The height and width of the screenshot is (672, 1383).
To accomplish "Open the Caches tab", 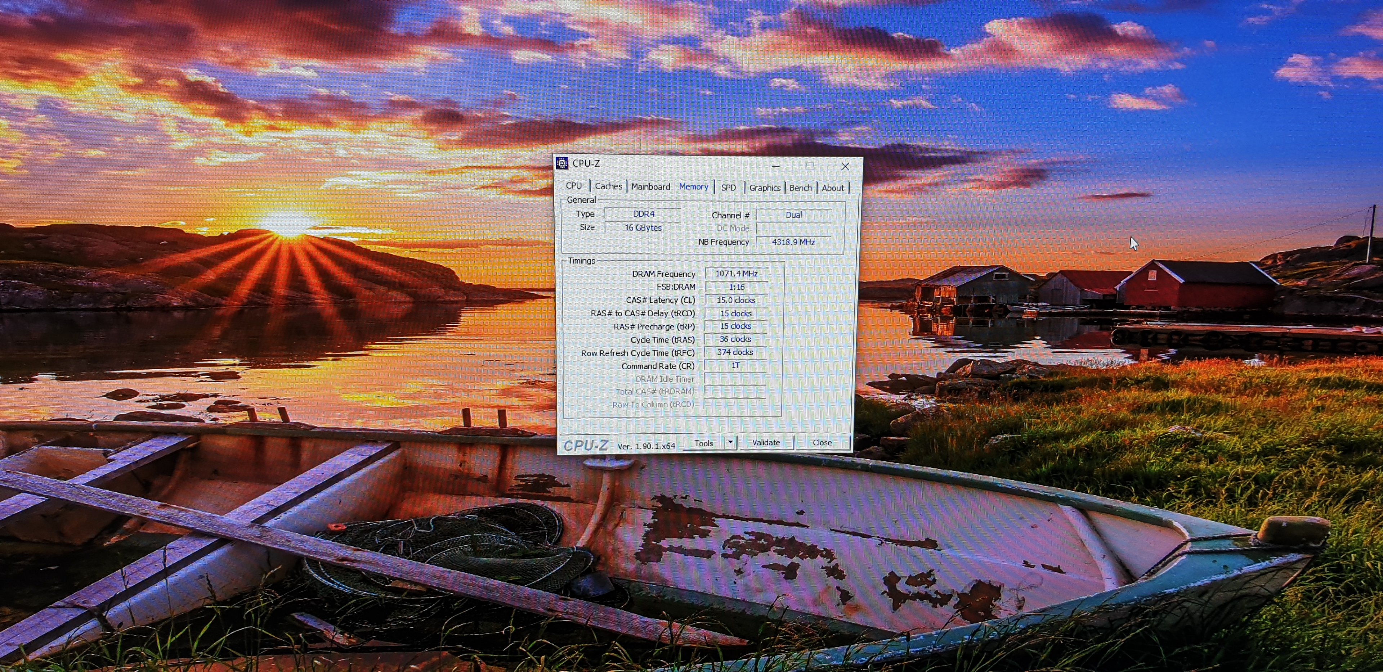I will tap(608, 186).
